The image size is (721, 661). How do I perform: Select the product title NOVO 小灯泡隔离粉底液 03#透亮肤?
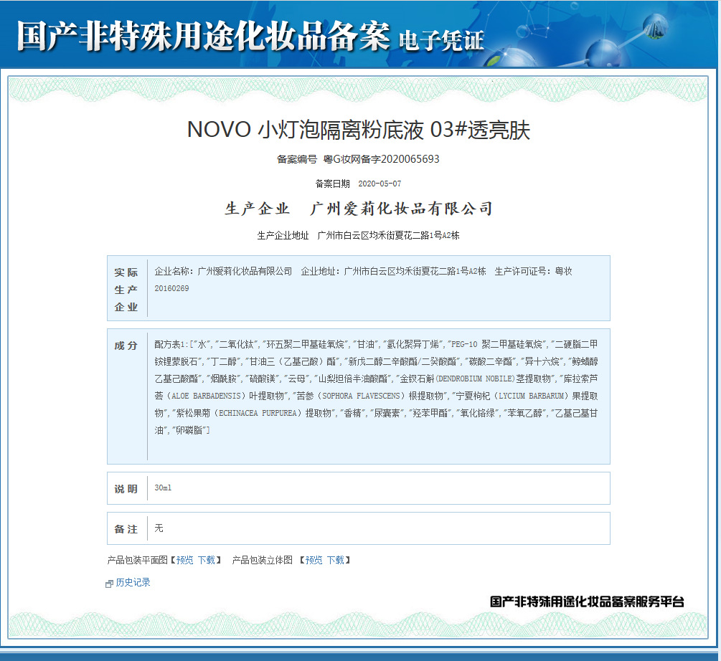(x=359, y=130)
